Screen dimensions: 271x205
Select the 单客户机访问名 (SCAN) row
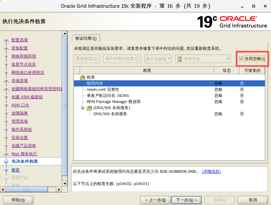pyautogui.click(x=169, y=96)
